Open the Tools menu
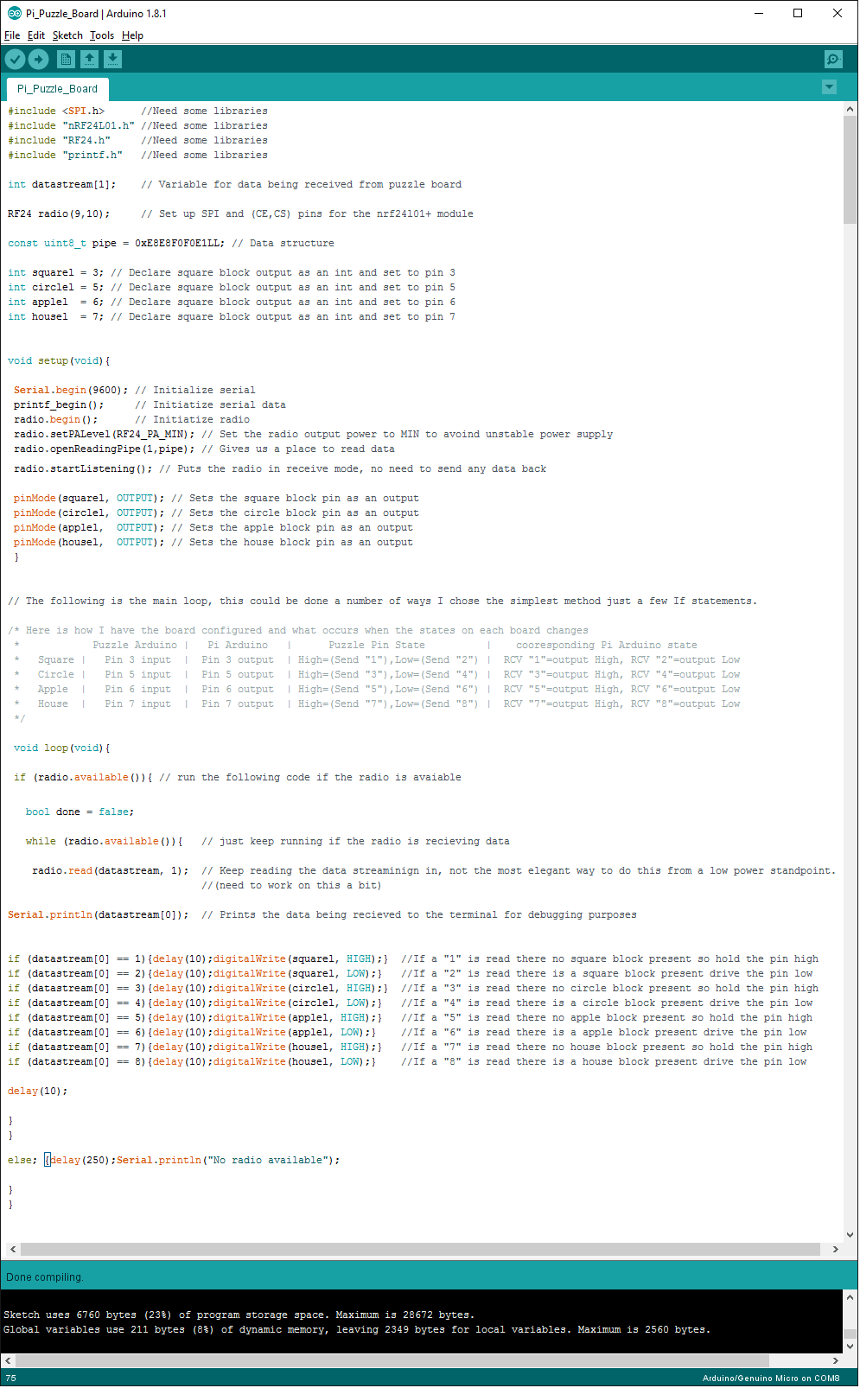 (x=102, y=35)
